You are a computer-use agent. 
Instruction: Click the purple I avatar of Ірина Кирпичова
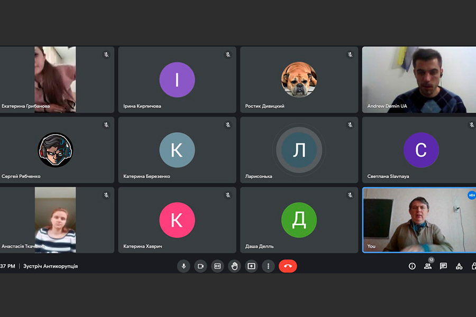tap(177, 80)
